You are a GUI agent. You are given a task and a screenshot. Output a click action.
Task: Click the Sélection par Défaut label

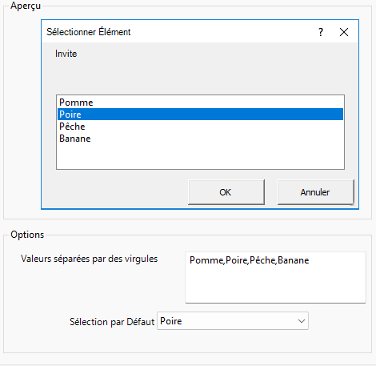112,322
